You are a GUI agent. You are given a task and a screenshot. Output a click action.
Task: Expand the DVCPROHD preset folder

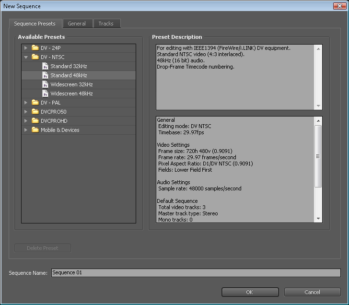click(26, 121)
